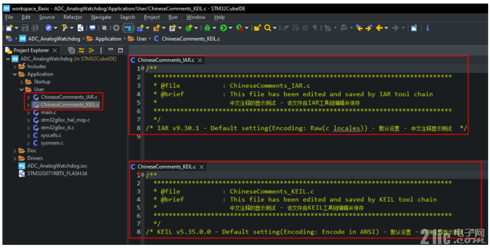Click the Open Element folder icon
Image resolution: width=490 pixels, height=248 pixels.
(x=257, y=28)
